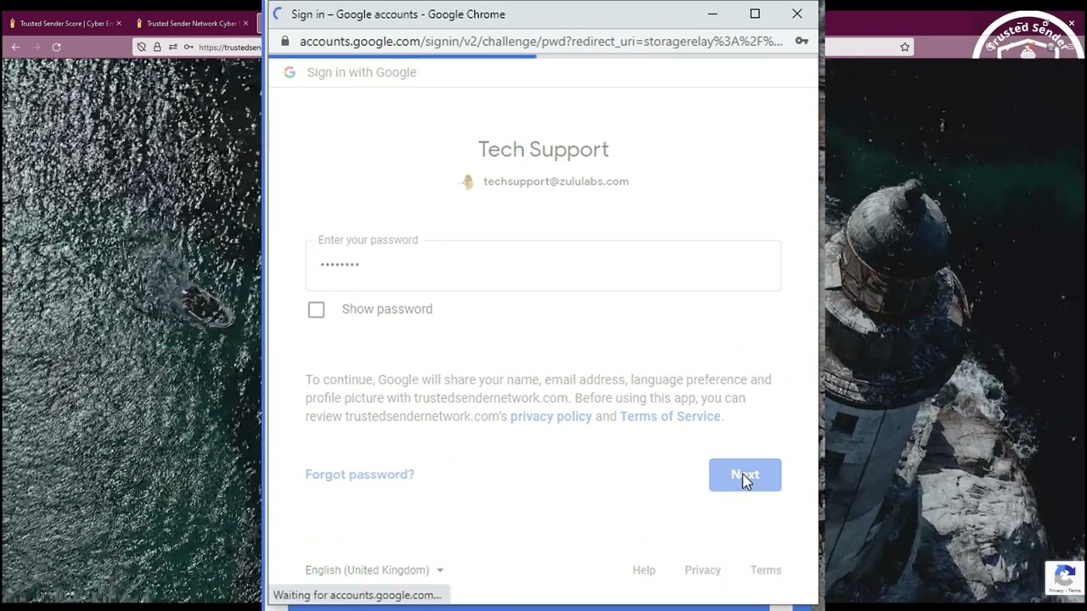Viewport: 1087px width, 611px height.
Task: Open the privacy policy link
Action: (550, 417)
